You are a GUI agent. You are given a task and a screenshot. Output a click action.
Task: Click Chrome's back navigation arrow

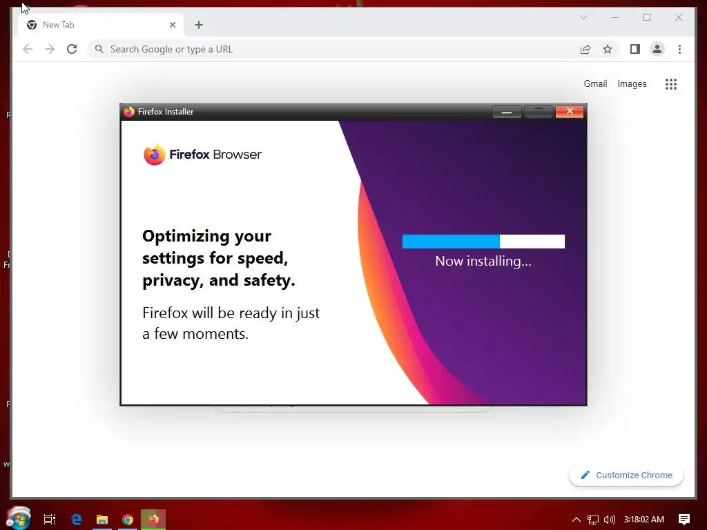[x=28, y=49]
